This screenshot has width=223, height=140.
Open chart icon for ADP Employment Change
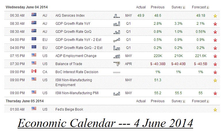click(116, 56)
